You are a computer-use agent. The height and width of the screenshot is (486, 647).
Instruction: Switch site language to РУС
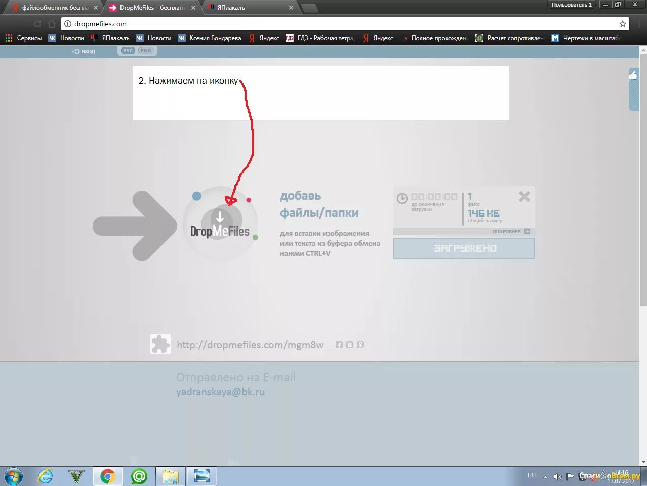tap(128, 51)
